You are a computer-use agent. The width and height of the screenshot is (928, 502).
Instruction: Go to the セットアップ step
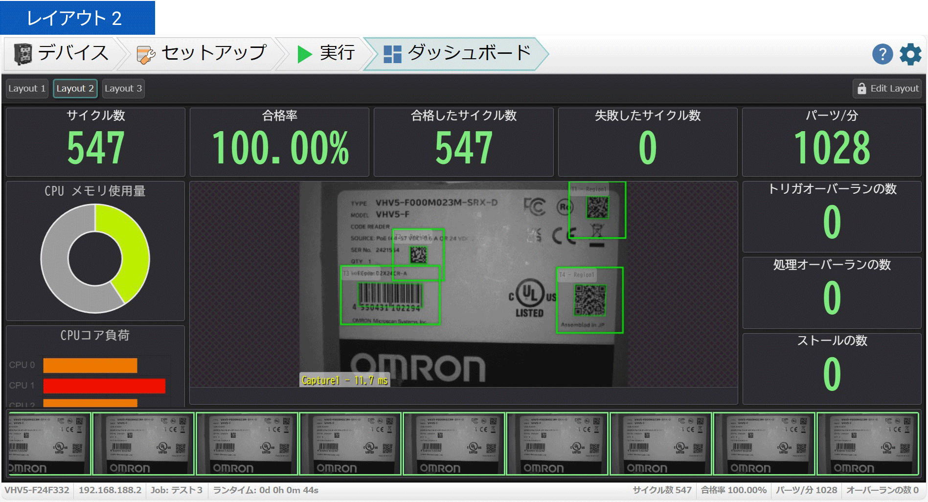click(x=202, y=54)
